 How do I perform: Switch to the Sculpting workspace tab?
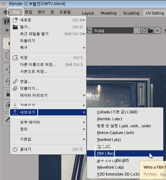click(131, 13)
